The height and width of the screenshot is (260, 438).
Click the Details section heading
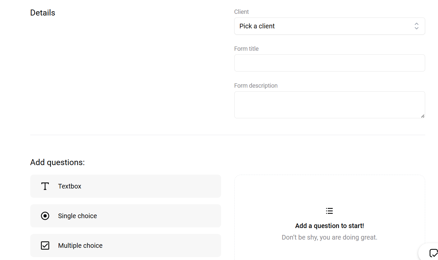pyautogui.click(x=42, y=13)
